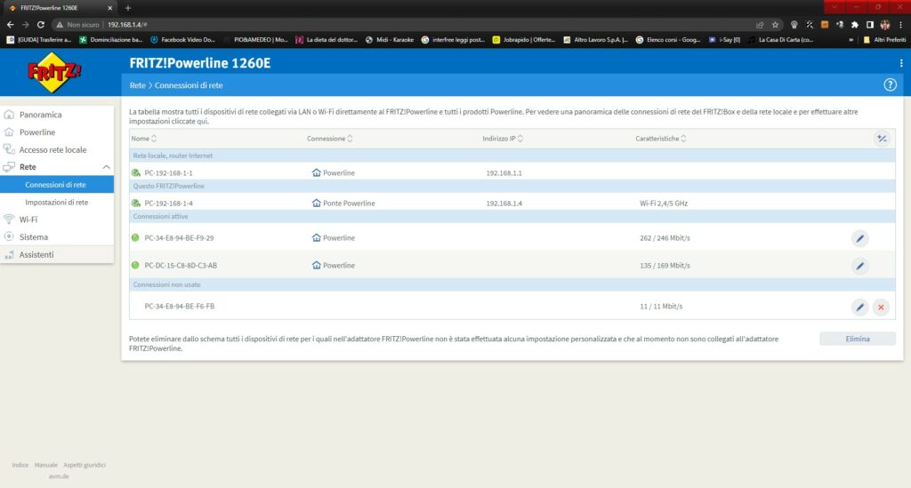Open the Elenco corsi - Goog... bookmark
911x488 pixels.
(x=667, y=40)
